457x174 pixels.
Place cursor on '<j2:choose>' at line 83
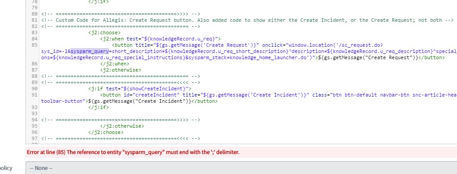(105, 32)
